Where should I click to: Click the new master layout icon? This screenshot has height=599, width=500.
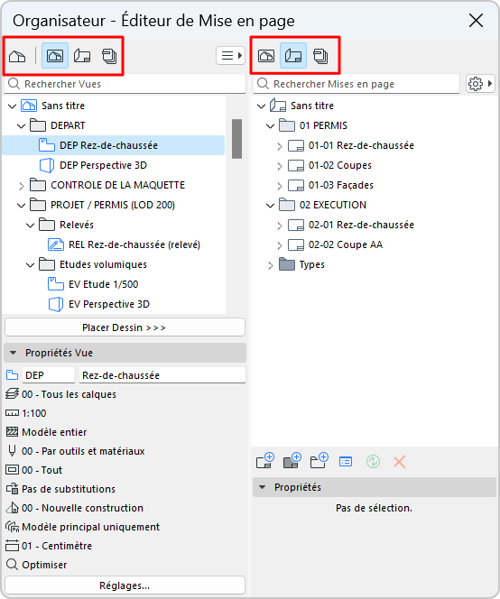point(292,461)
